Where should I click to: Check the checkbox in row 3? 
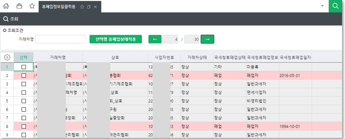coord(24,84)
